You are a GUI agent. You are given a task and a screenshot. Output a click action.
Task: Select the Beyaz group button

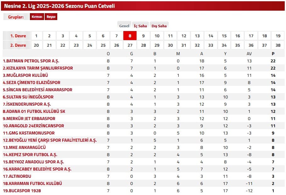tap(51, 17)
